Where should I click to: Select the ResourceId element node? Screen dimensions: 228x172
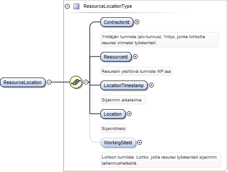click(116, 57)
